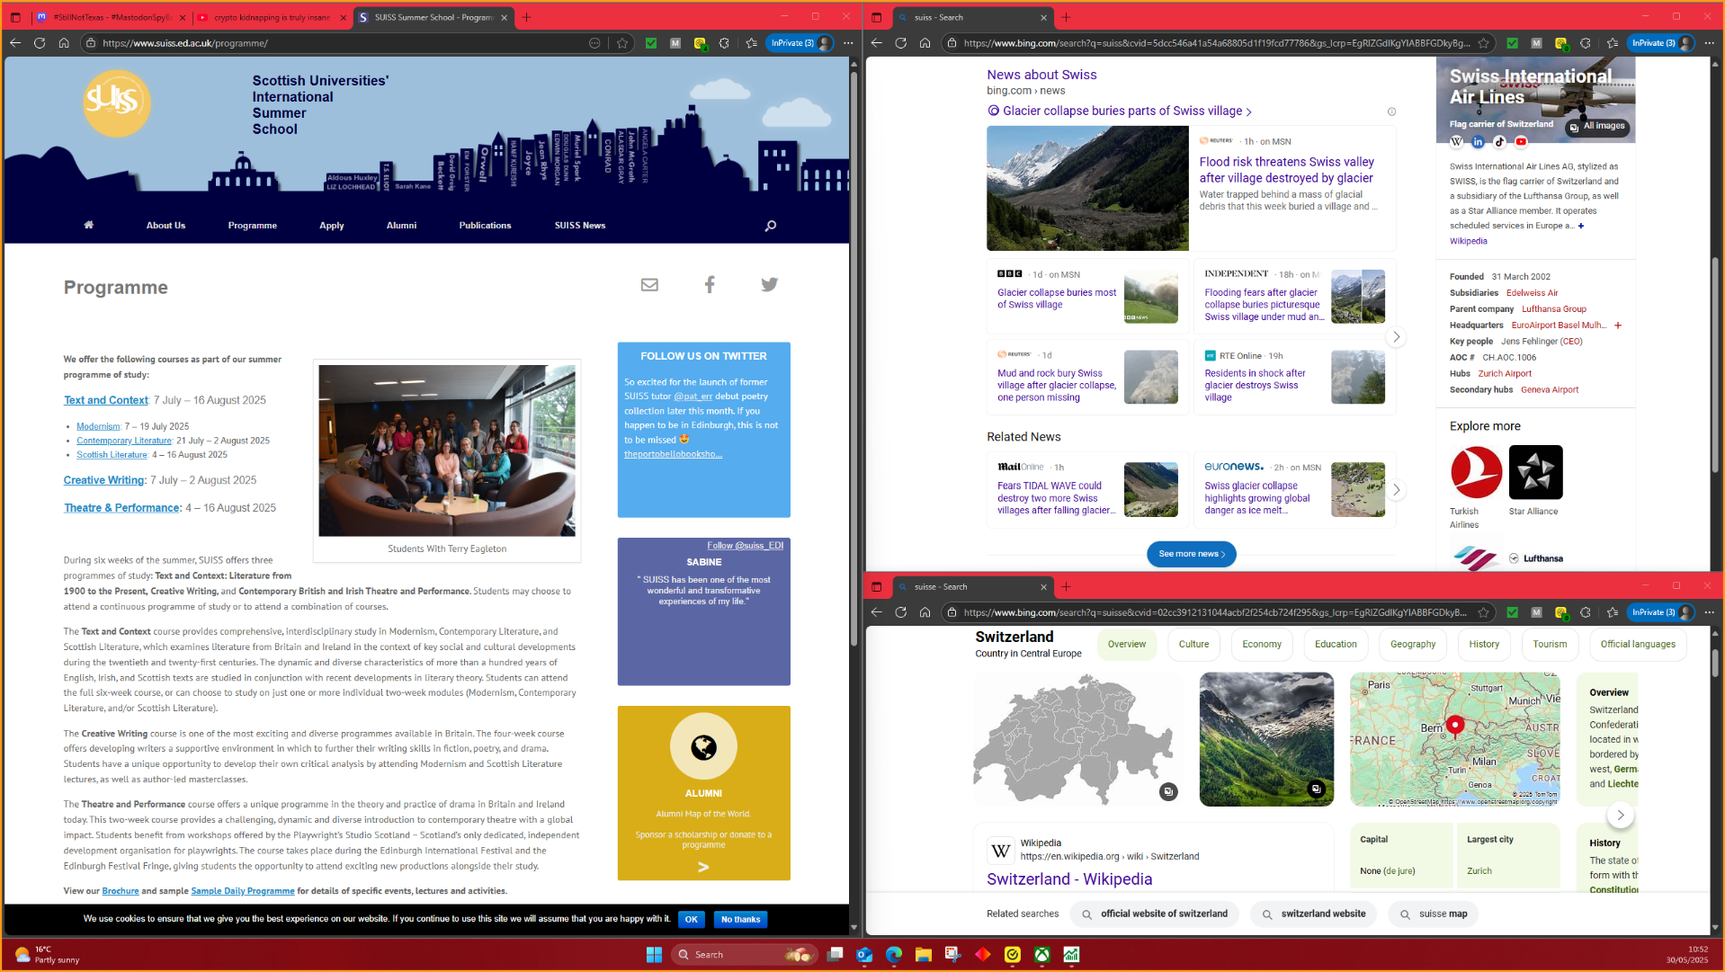The height and width of the screenshot is (972, 1725).
Task: Click the Windows taskbar search box
Action: click(x=745, y=954)
